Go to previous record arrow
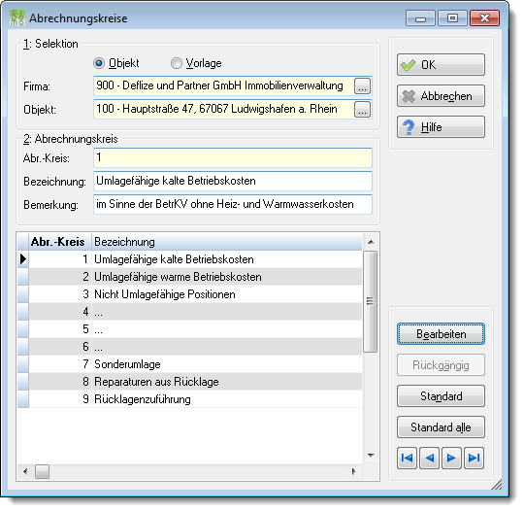This screenshot has height=512, width=524. (x=429, y=458)
